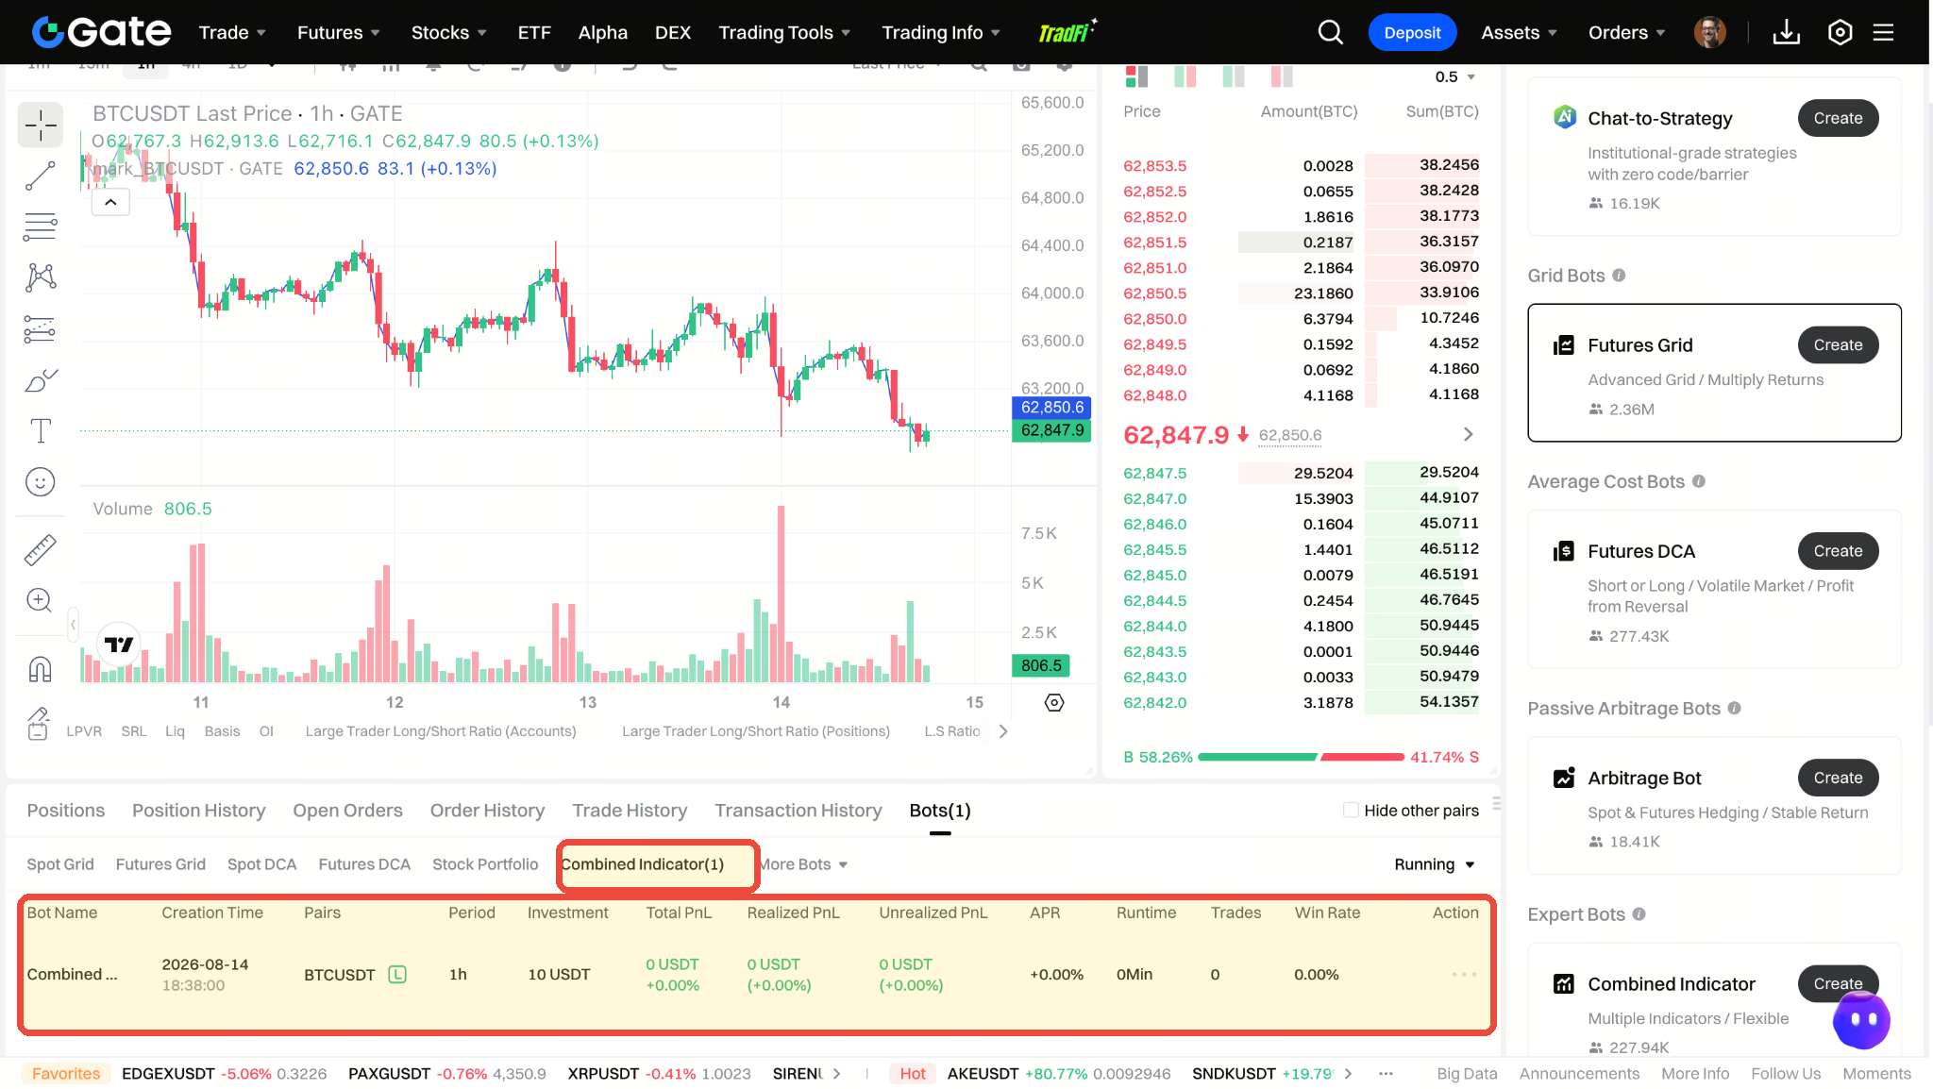
Task: Toggle Large Trader Long/Short Ratio (Positions)
Action: click(x=756, y=731)
